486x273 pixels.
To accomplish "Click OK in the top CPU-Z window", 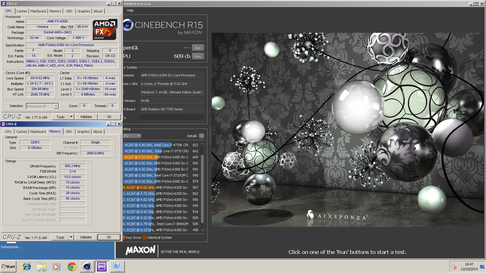I will [x=109, y=117].
